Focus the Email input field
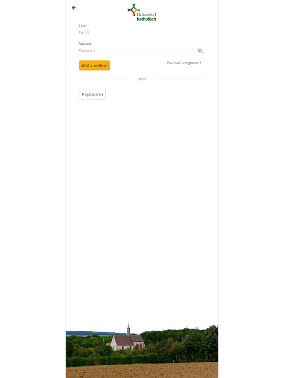Viewport: 284px width, 378px height. (142, 33)
